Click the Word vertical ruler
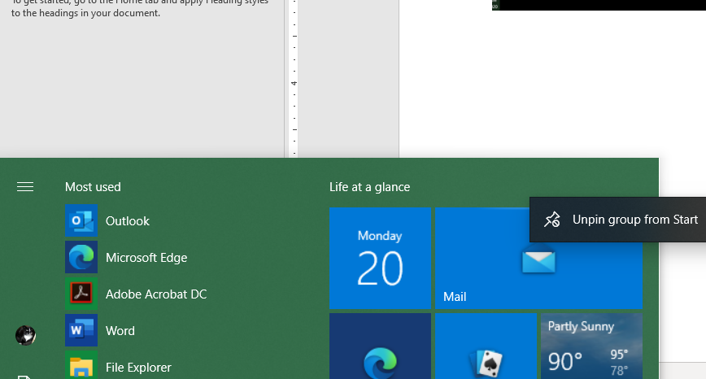 coord(294,79)
